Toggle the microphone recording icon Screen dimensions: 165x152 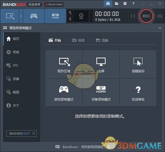[x=70, y=19]
